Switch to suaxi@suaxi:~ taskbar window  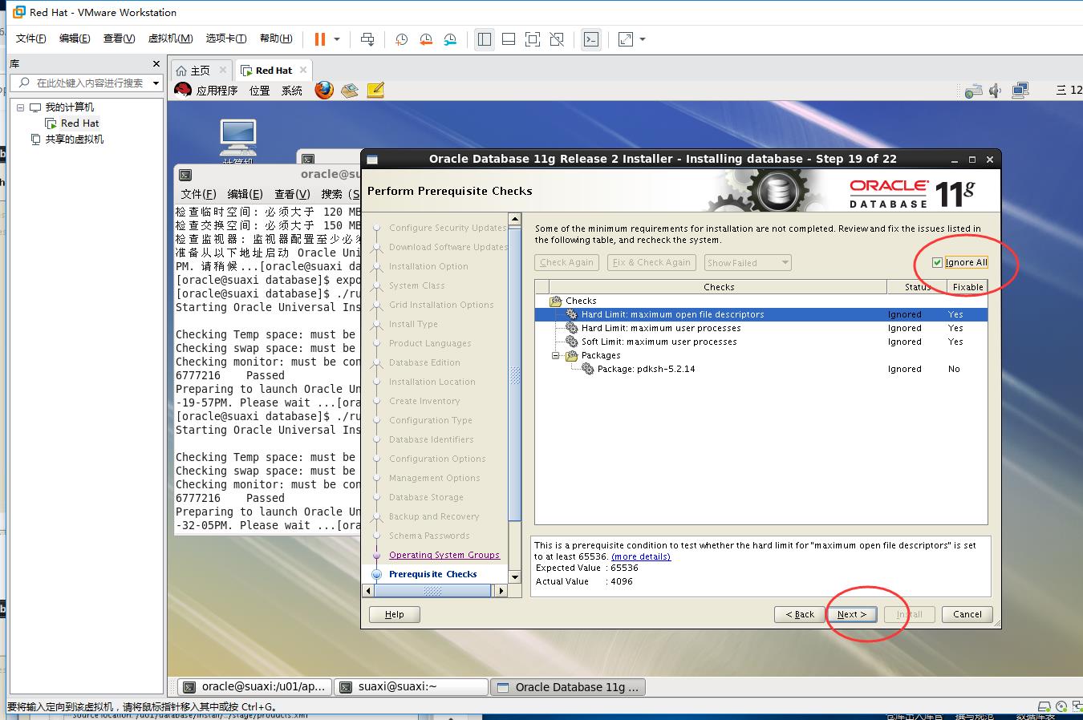pyautogui.click(x=412, y=687)
